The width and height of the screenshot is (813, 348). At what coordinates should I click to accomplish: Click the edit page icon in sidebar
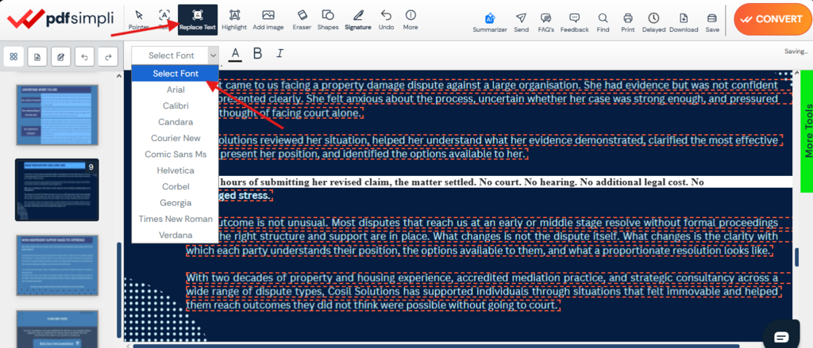[x=60, y=57]
